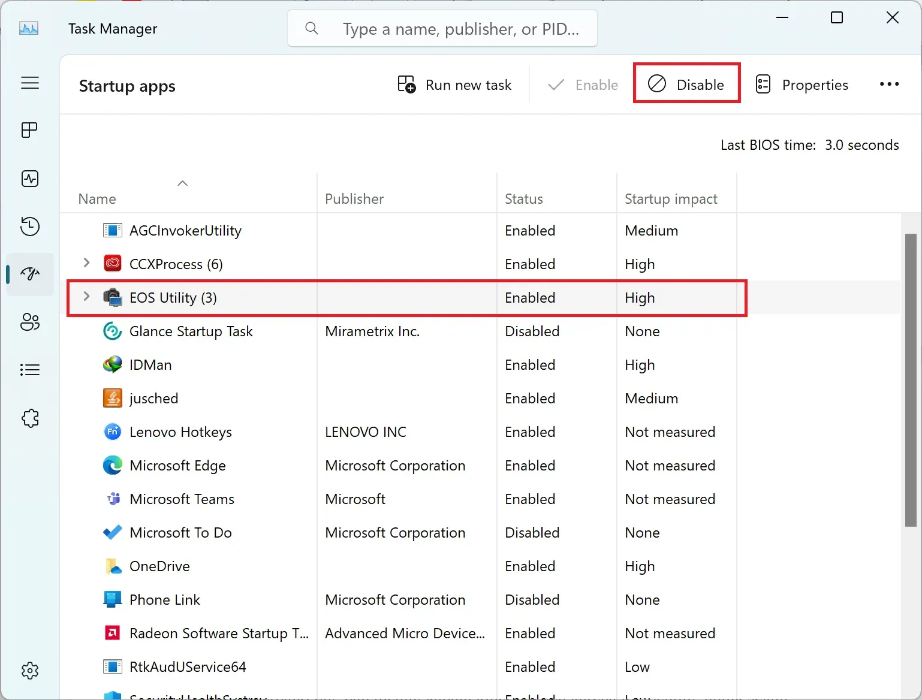Click Medium impact for jusched

coord(651,398)
